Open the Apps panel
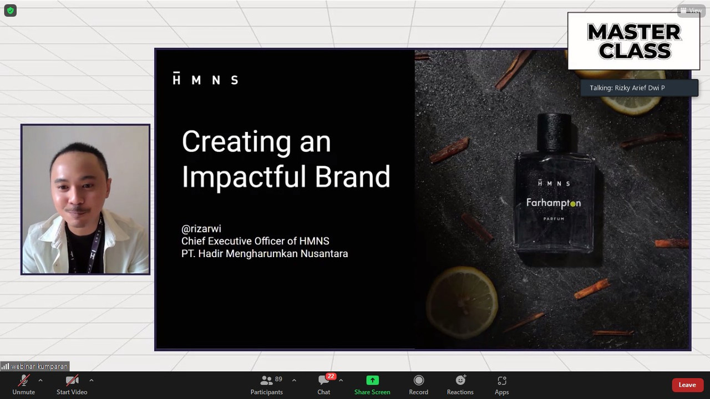This screenshot has height=399, width=710. pyautogui.click(x=501, y=385)
